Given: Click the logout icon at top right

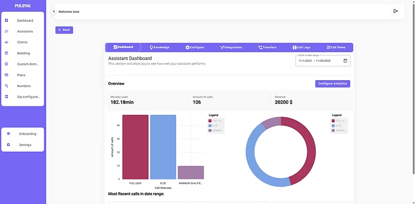Looking at the screenshot, I should pyautogui.click(x=396, y=11).
